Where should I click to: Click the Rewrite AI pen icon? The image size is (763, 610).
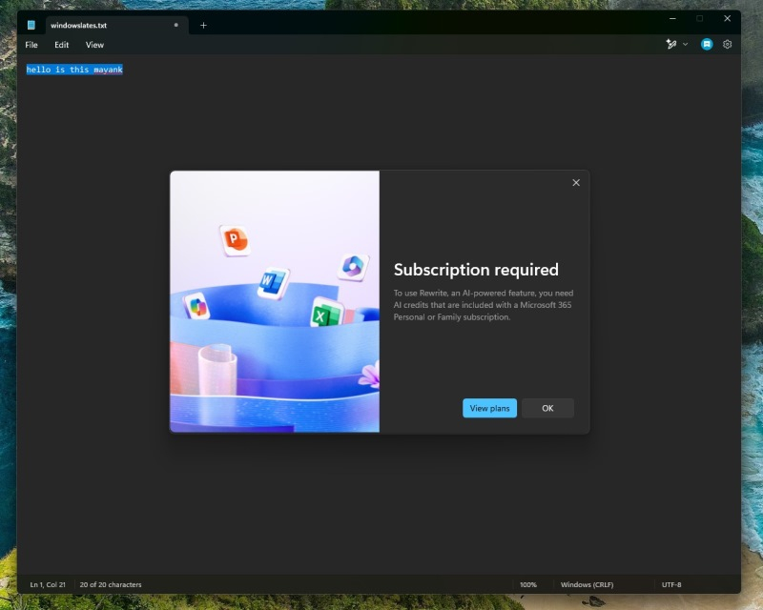pyautogui.click(x=670, y=44)
